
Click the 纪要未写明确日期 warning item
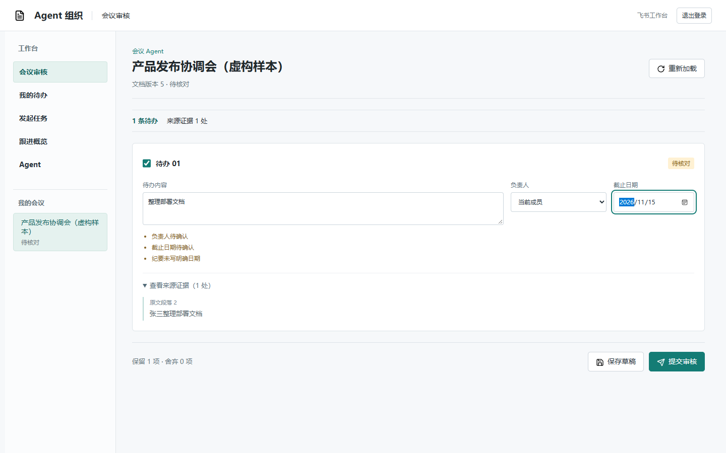tap(176, 259)
